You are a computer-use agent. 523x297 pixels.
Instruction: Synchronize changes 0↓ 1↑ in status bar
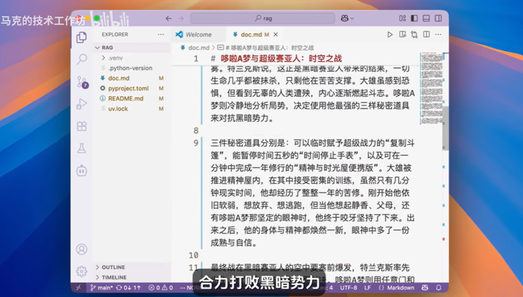tap(128, 288)
